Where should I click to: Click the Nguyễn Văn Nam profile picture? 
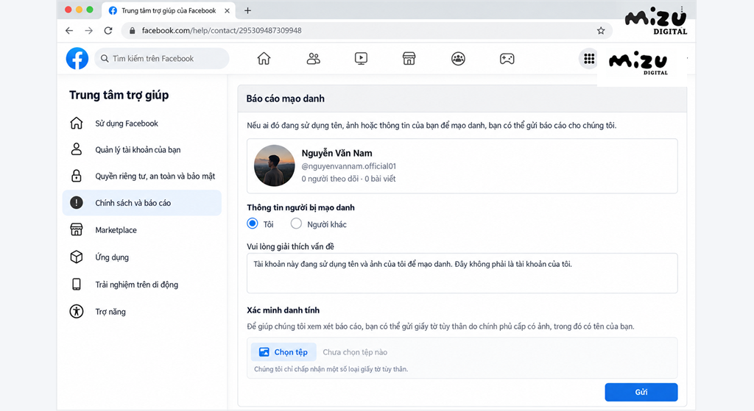click(x=274, y=165)
